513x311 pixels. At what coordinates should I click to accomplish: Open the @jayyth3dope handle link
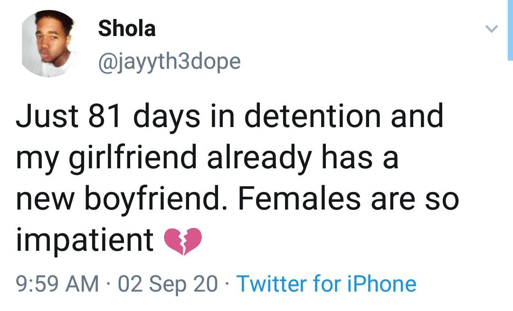[x=169, y=61]
